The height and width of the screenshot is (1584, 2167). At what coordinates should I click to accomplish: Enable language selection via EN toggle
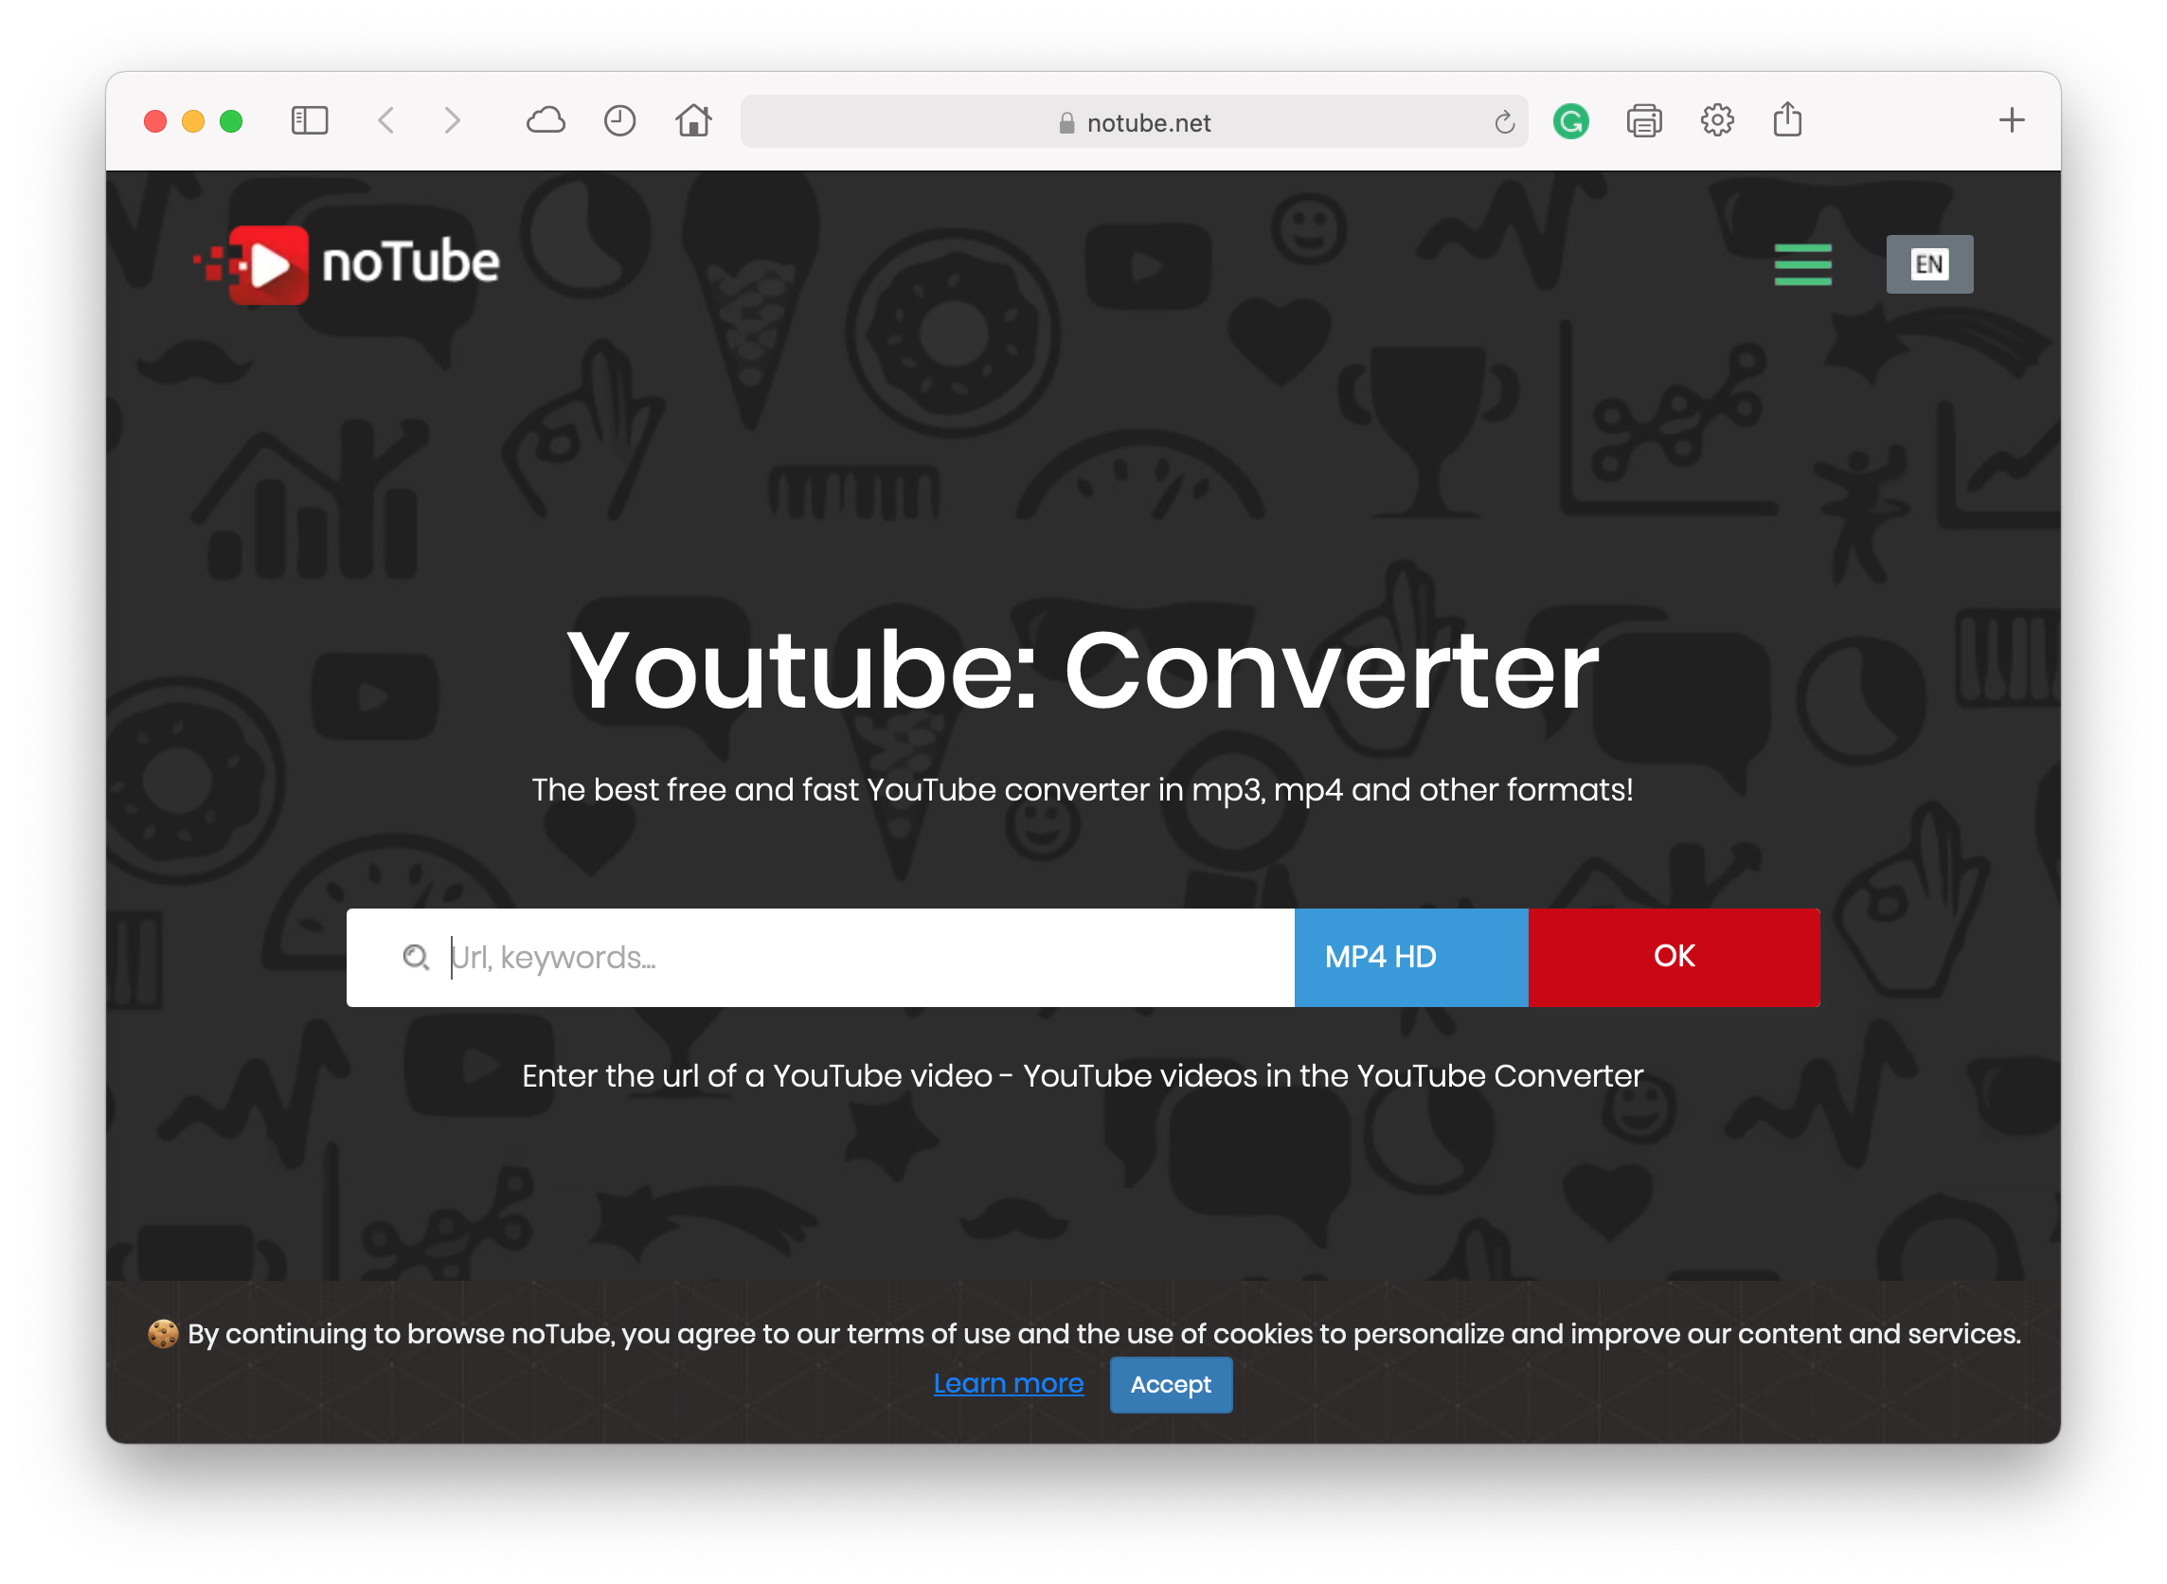[1930, 262]
